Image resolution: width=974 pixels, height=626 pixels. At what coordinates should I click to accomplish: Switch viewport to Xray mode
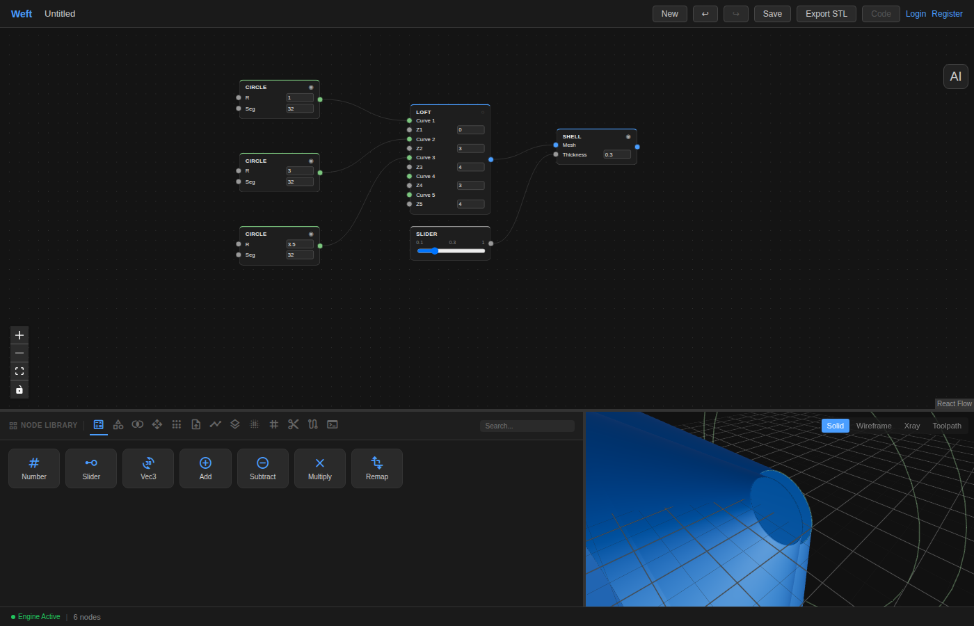click(912, 426)
